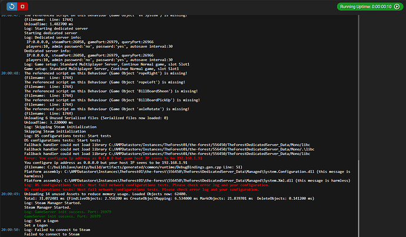
Task: Click the green 'Log: GameServer init success' line
Action: tap(68, 212)
